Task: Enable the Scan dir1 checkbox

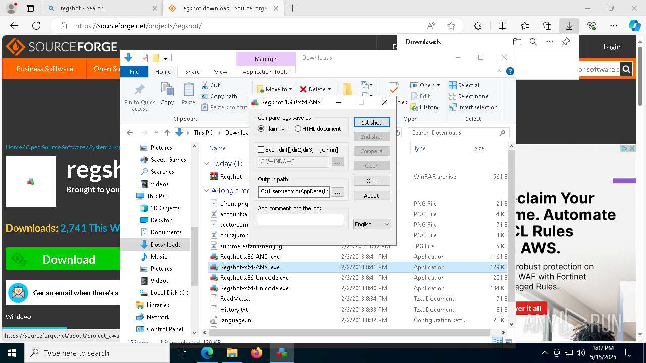Action: tap(261, 150)
